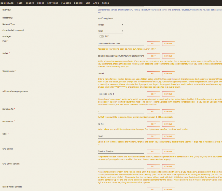Image resolution: width=222 pixels, height=191 pixels.
Task: Expand the Network Type Bridge dropdown
Action: coord(110,25)
